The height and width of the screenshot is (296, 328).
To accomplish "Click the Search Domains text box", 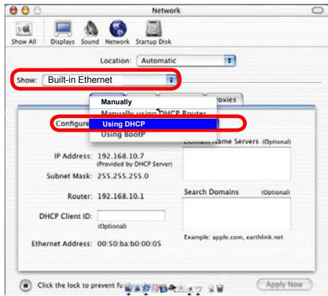I will pos(237,214).
